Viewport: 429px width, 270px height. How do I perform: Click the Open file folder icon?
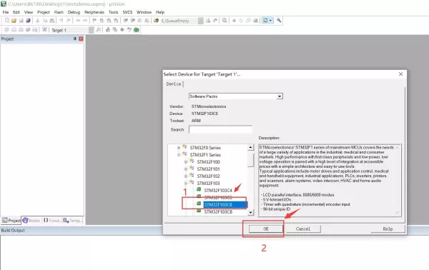pos(14,21)
